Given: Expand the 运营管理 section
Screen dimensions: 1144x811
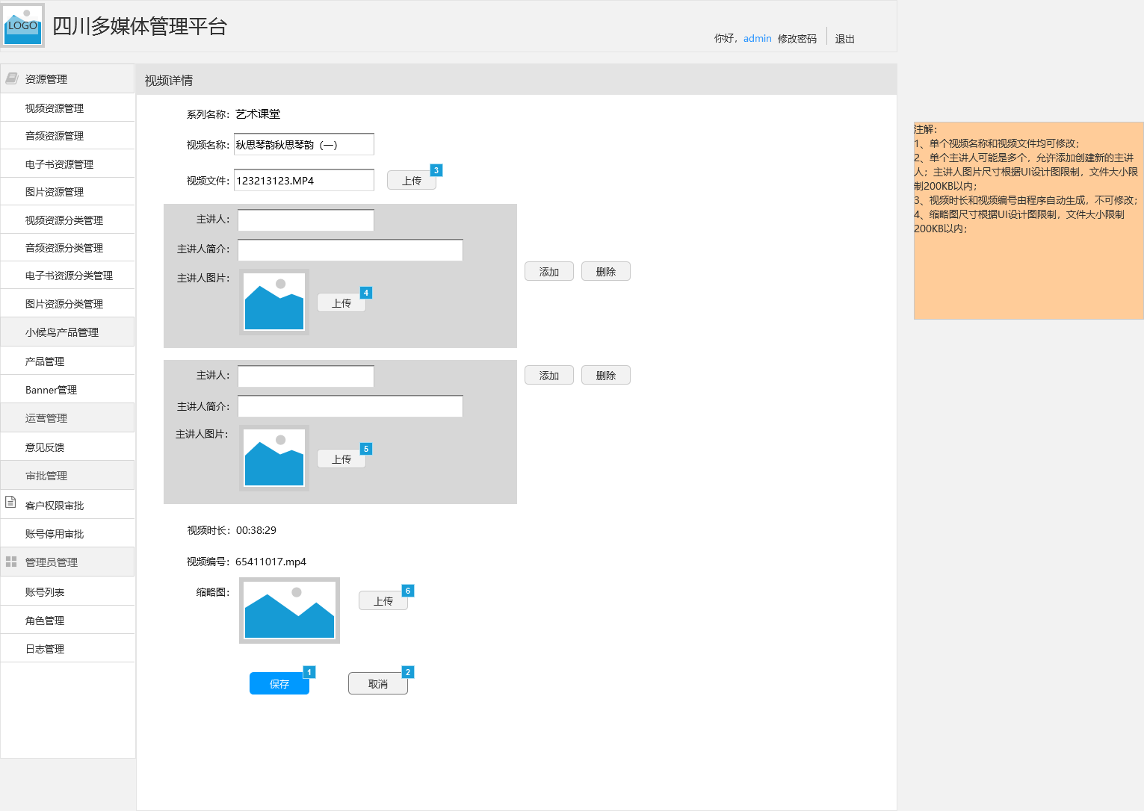Looking at the screenshot, I should point(67,418).
